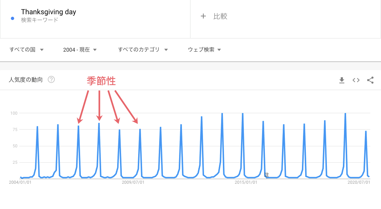The height and width of the screenshot is (209, 381).
Task: Click the 検索キーワード subtitle label
Action: (40, 20)
